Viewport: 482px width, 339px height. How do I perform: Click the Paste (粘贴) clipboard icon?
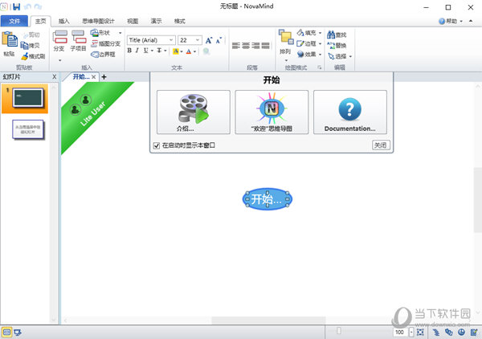coord(10,40)
